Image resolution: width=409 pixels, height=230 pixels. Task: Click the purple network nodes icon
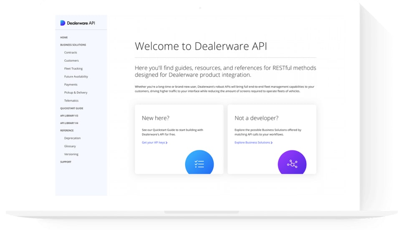(x=292, y=163)
